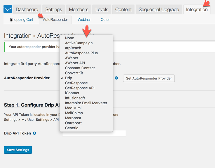The height and width of the screenshot is (168, 215).
Task: Open the Dashboard tab
Action: click(27, 9)
